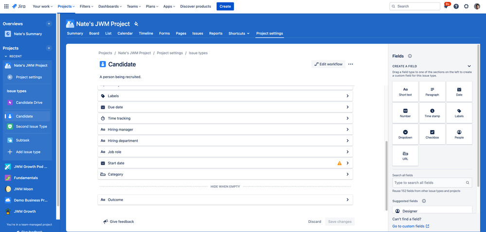Switch to the Board tab
Image resolution: width=486 pixels, height=232 pixels.
94,33
